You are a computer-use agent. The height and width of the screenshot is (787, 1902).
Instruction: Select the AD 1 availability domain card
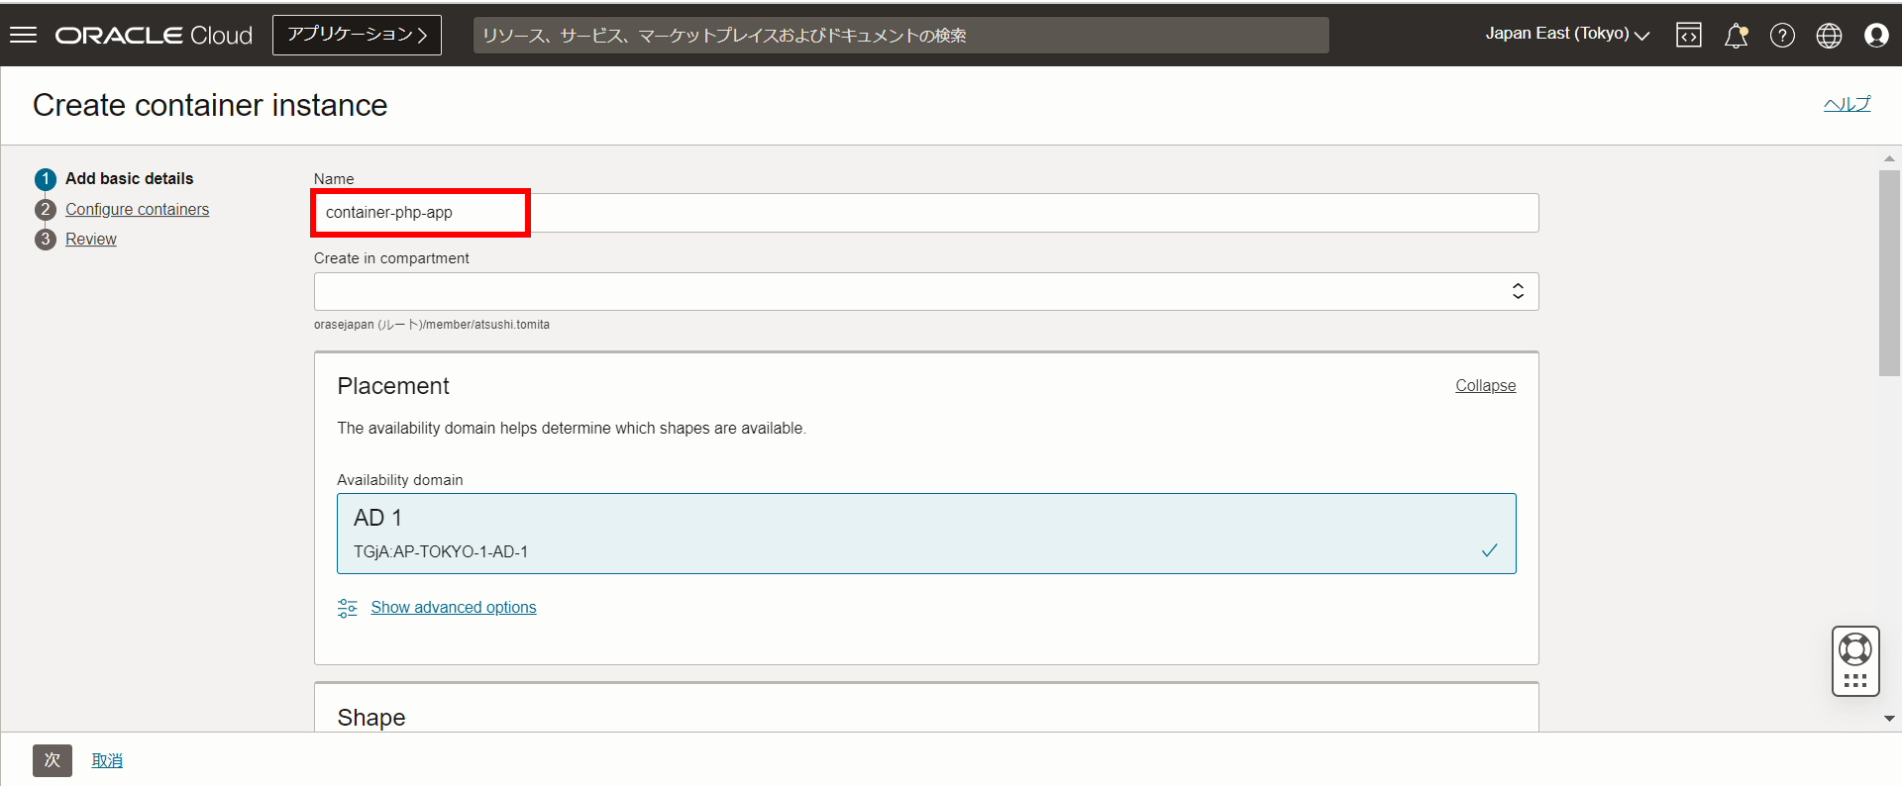pyautogui.click(x=926, y=534)
